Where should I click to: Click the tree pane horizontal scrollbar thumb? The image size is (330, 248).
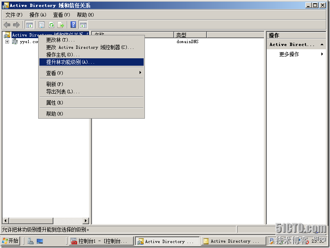click(31, 221)
